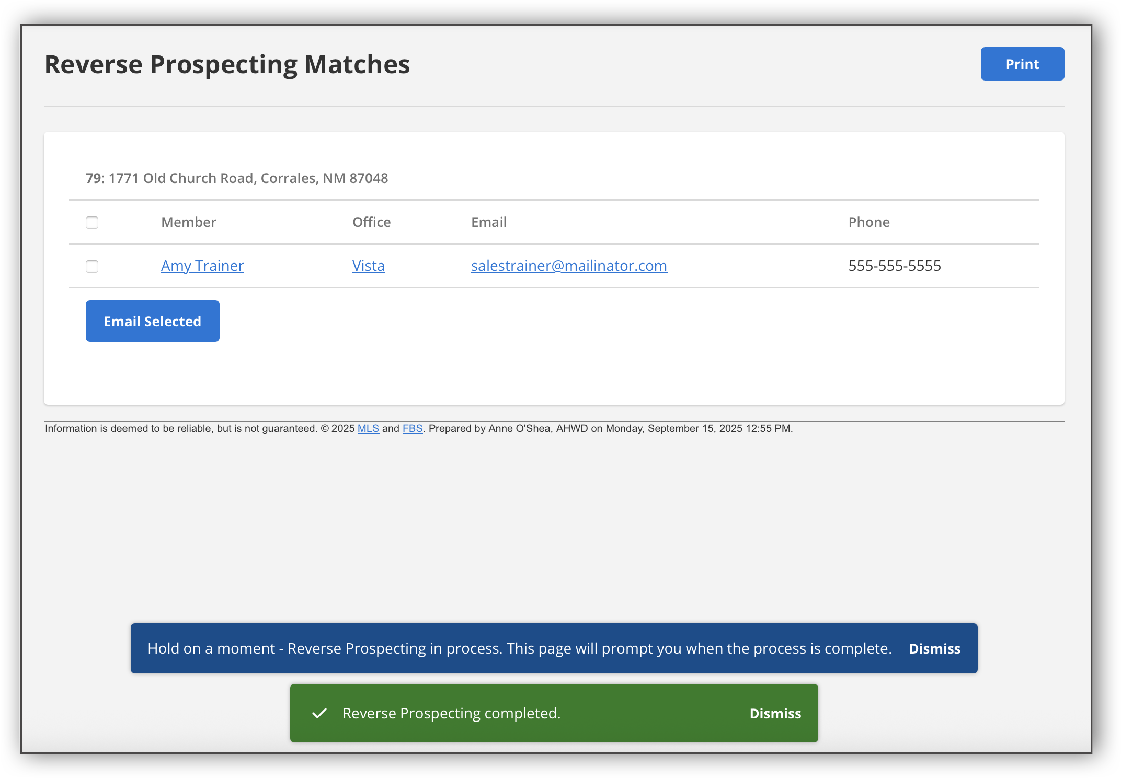Click the Reverse Prospecting completed message text
The width and height of the screenshot is (1121, 778).
[x=451, y=713]
